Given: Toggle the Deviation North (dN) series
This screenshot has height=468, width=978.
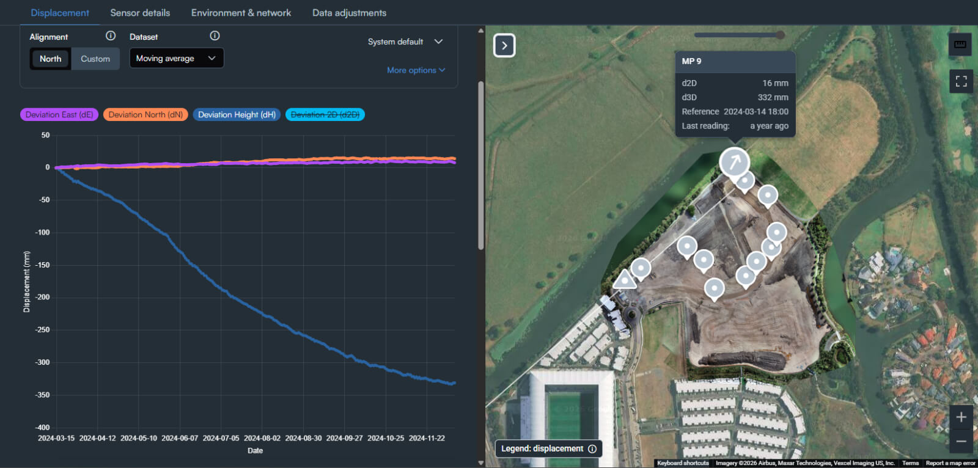Looking at the screenshot, I should 145,114.
